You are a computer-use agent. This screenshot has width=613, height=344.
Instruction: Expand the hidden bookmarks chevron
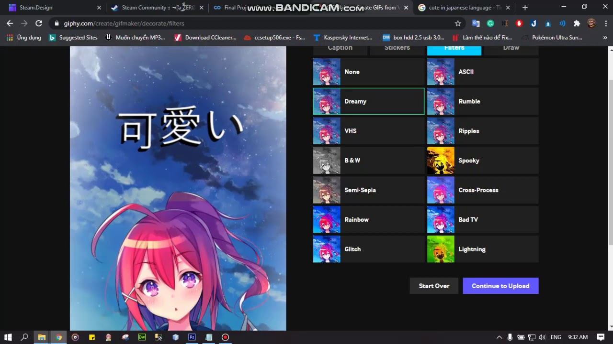(x=605, y=37)
